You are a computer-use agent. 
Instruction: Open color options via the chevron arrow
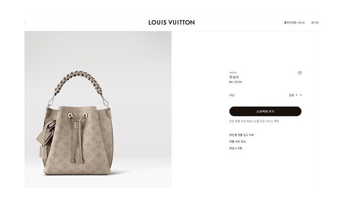click(301, 95)
